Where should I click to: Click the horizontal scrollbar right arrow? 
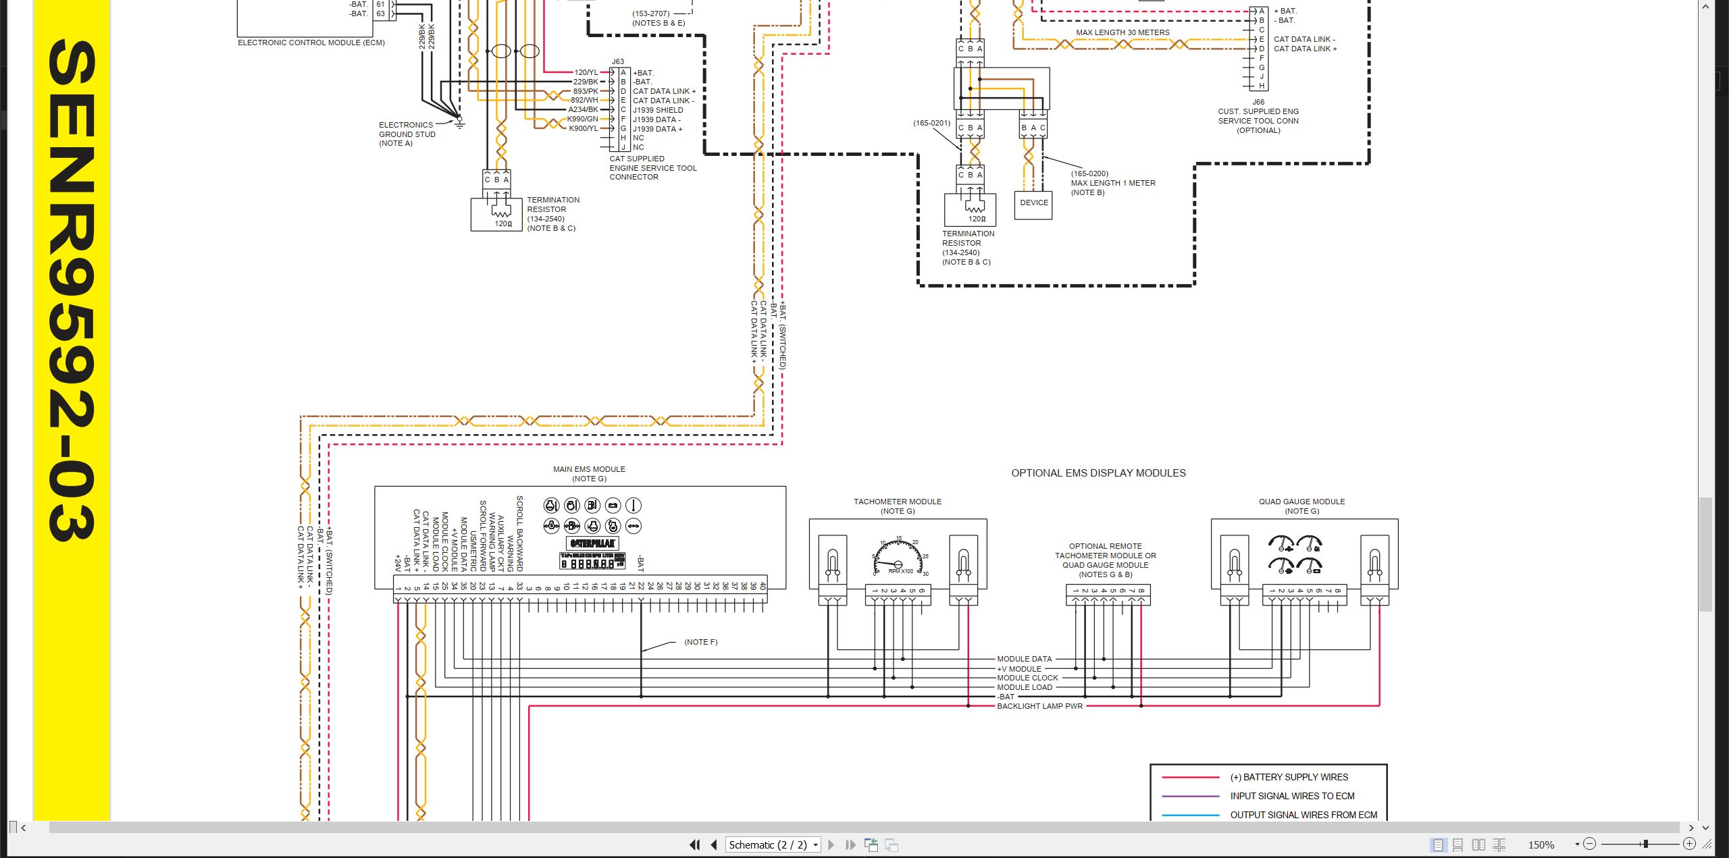1691,828
